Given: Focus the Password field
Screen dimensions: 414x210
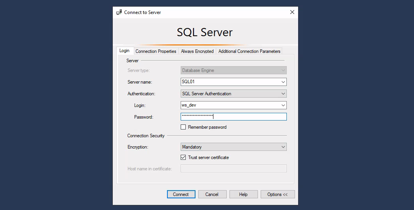Looking at the screenshot, I should (x=234, y=117).
